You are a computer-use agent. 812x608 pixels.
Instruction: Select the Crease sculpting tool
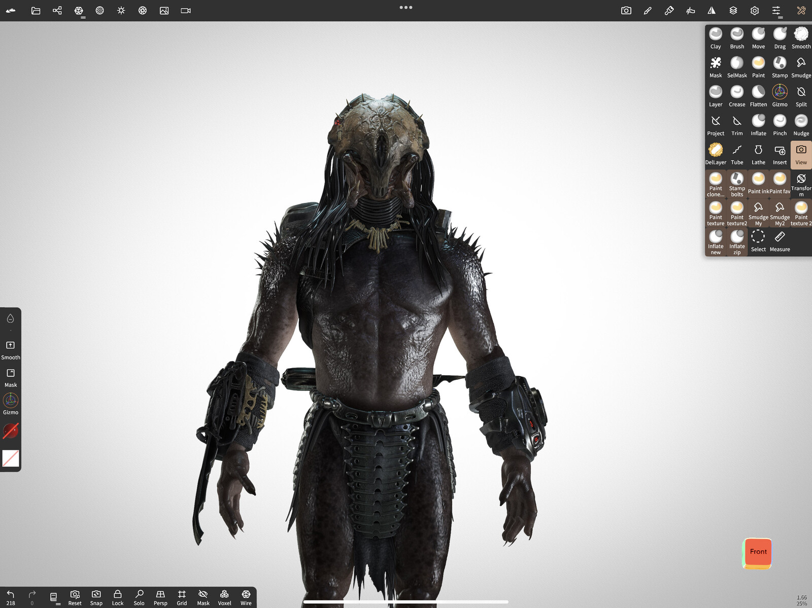pyautogui.click(x=737, y=93)
